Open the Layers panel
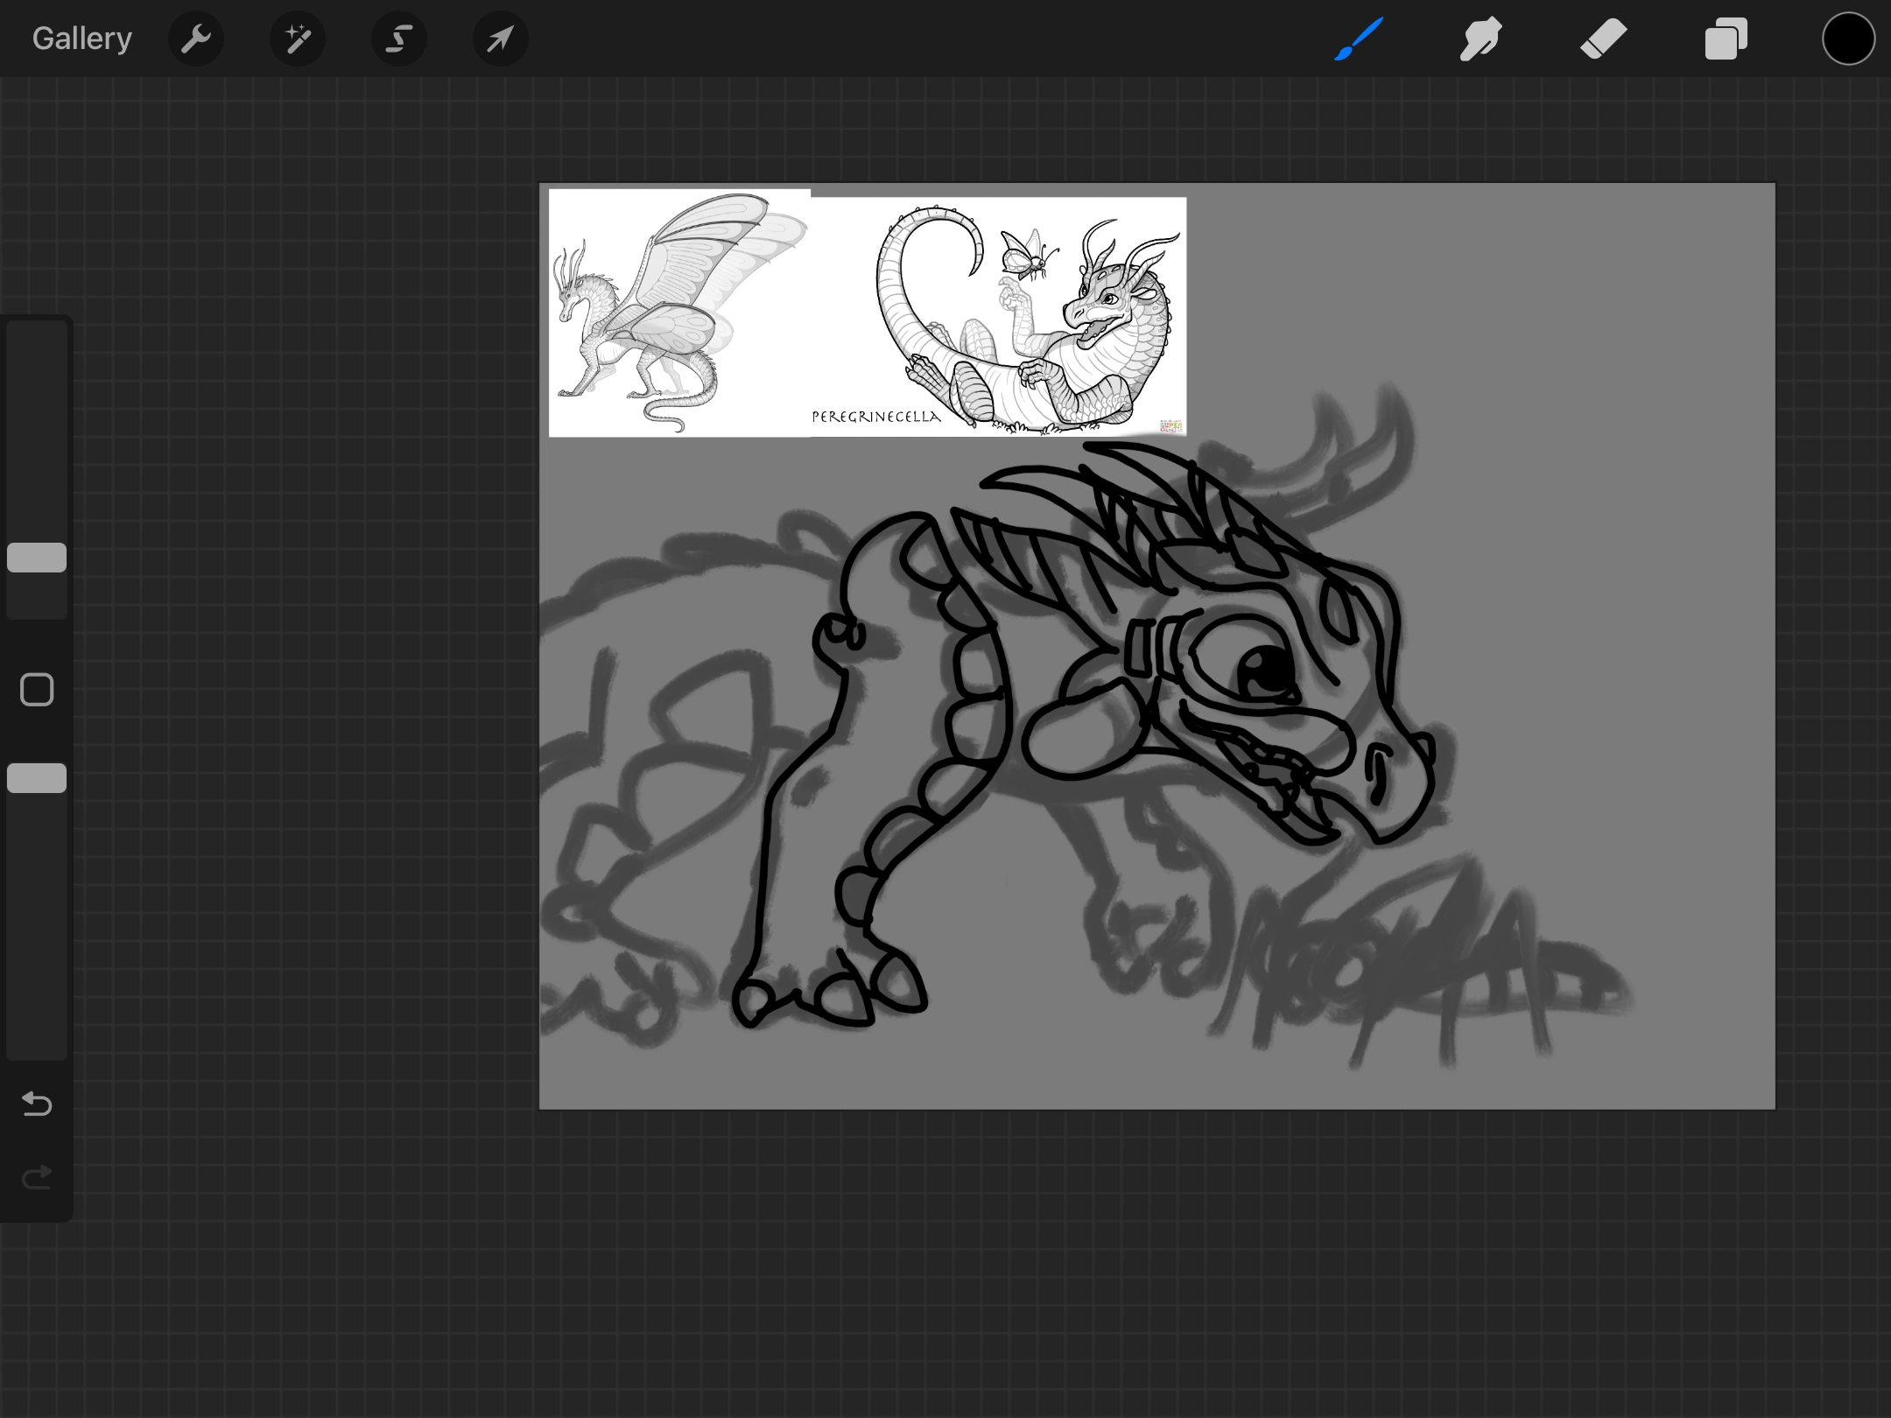1891x1418 pixels. coord(1726,39)
